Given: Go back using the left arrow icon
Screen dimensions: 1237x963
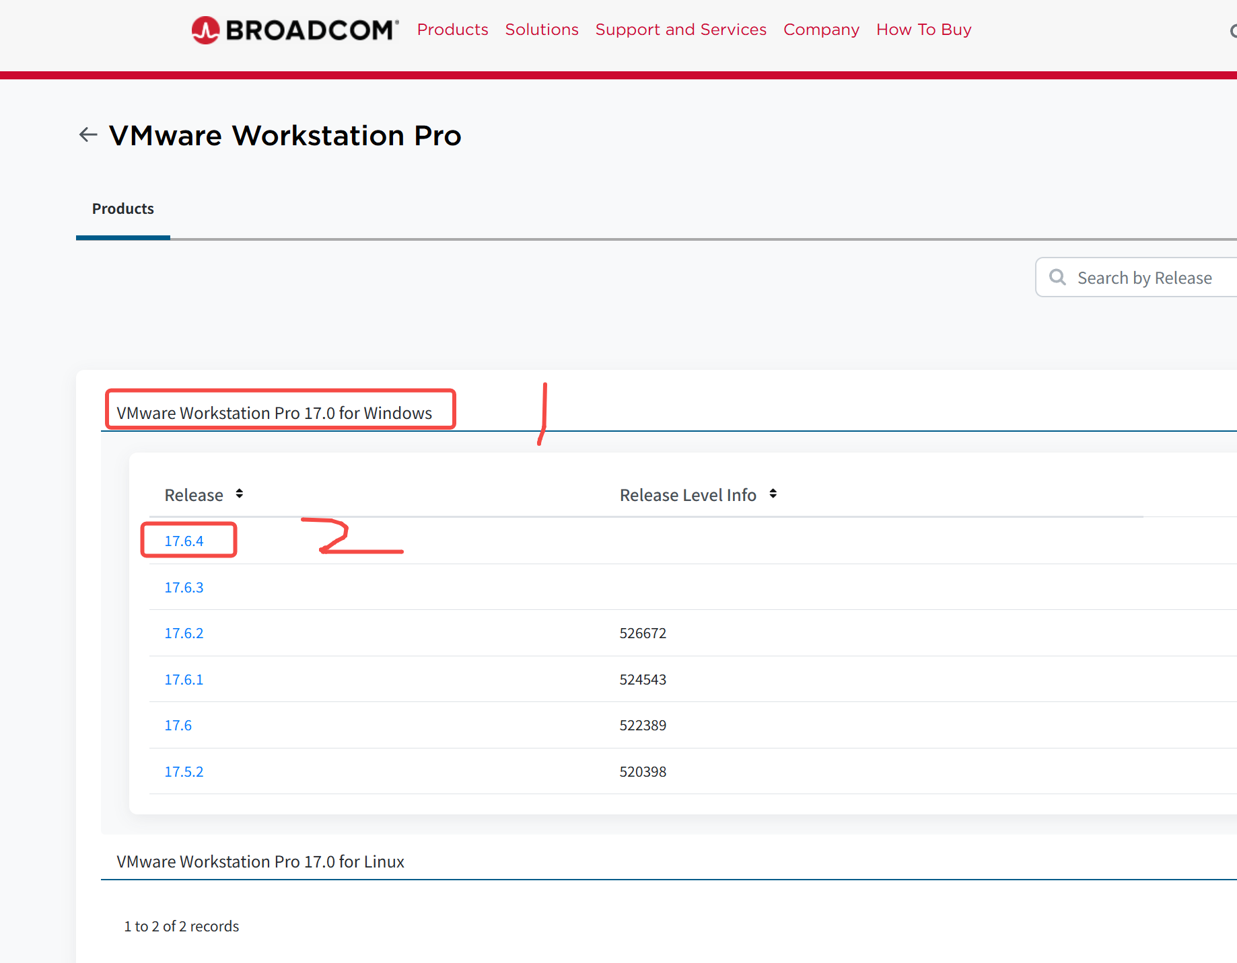Looking at the screenshot, I should tap(88, 135).
